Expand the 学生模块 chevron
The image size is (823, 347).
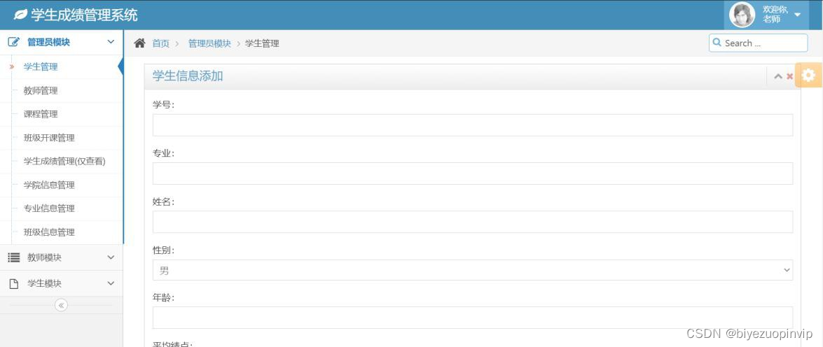(x=111, y=283)
